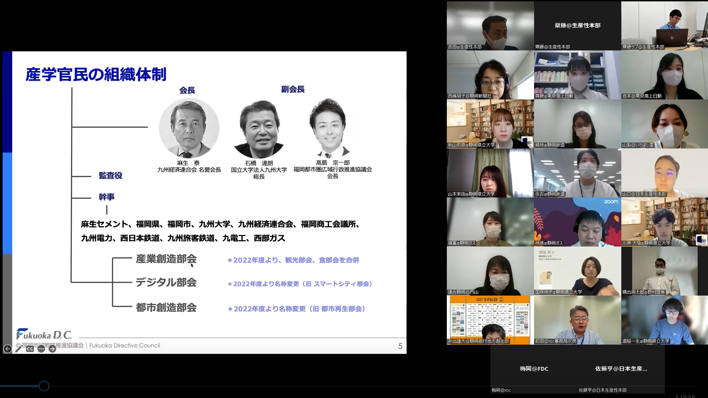
Task: Select the 佐藤亨@日本生産... name-only tile
Action: pos(621,369)
